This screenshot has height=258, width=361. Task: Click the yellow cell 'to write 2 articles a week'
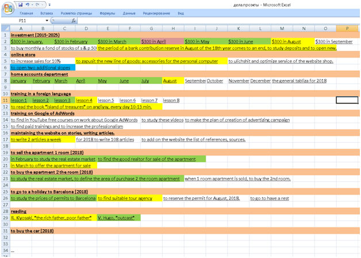[43, 139]
